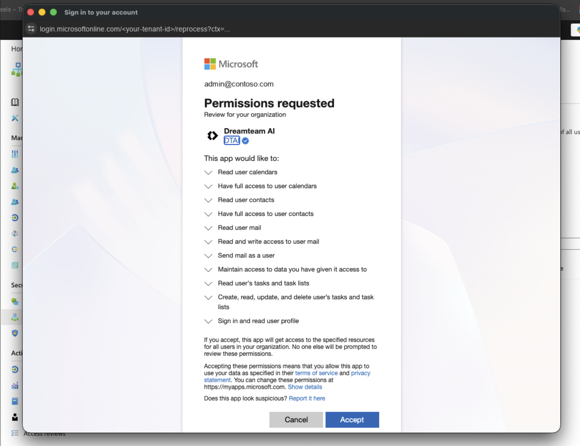Click the Dreamteam AI app logo
The width and height of the screenshot is (580, 446).
(212, 135)
